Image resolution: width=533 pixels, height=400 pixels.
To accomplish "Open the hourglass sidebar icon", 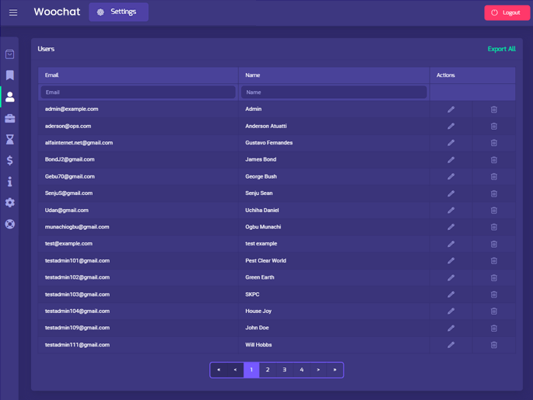I will [x=9, y=140].
